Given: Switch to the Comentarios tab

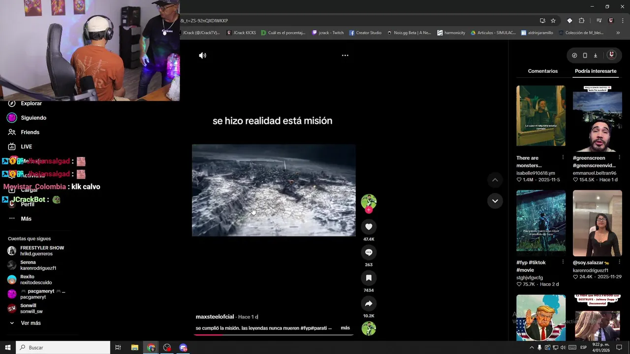Looking at the screenshot, I should 543,71.
